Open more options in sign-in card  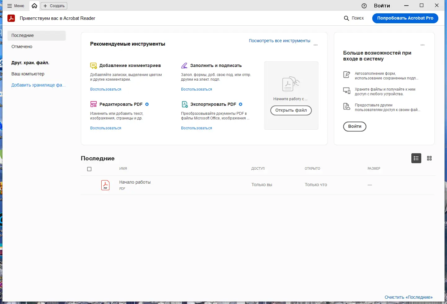point(423,45)
